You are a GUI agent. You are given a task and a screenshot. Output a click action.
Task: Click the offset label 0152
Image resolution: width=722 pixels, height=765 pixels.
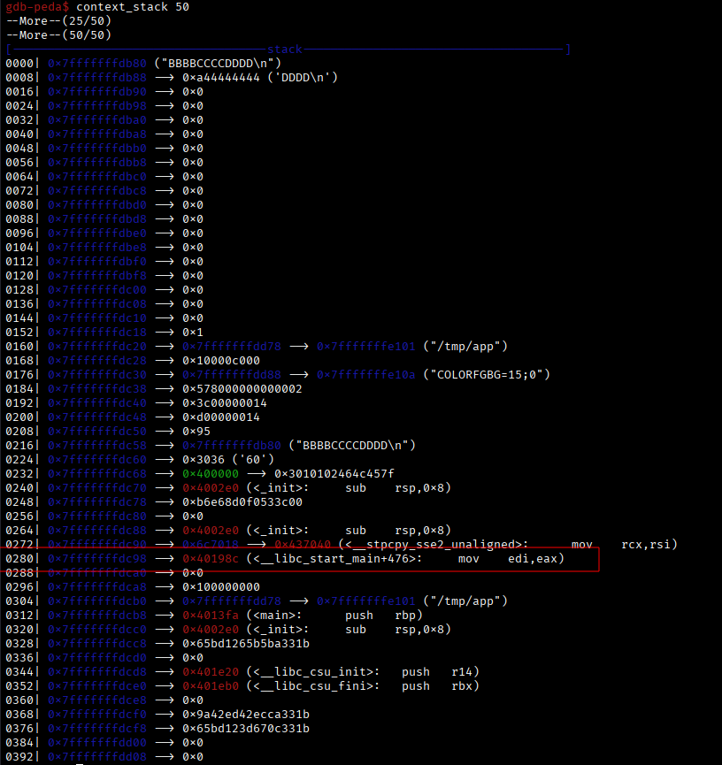pos(19,333)
